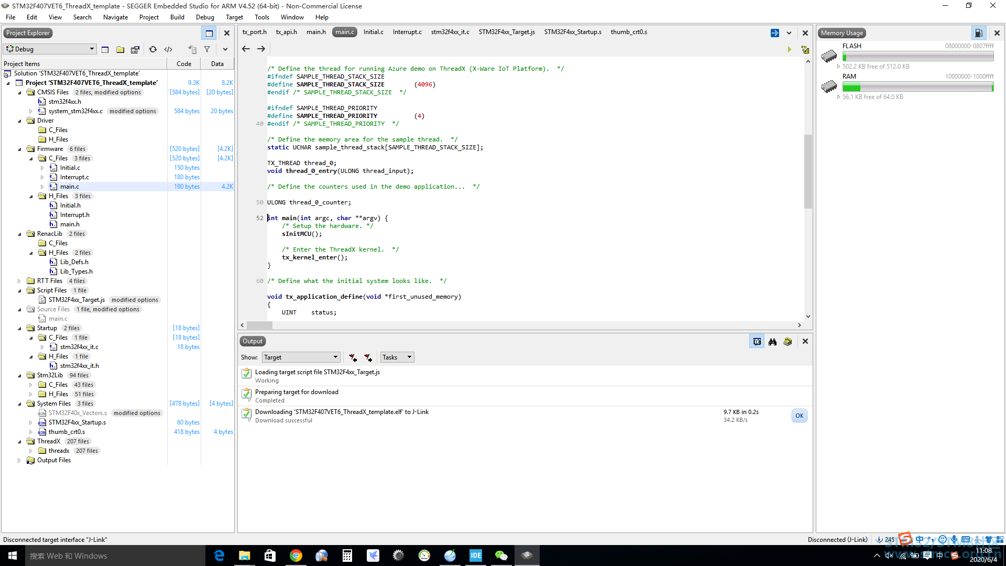Toggle the Project Explorer window layout icon

click(209, 33)
